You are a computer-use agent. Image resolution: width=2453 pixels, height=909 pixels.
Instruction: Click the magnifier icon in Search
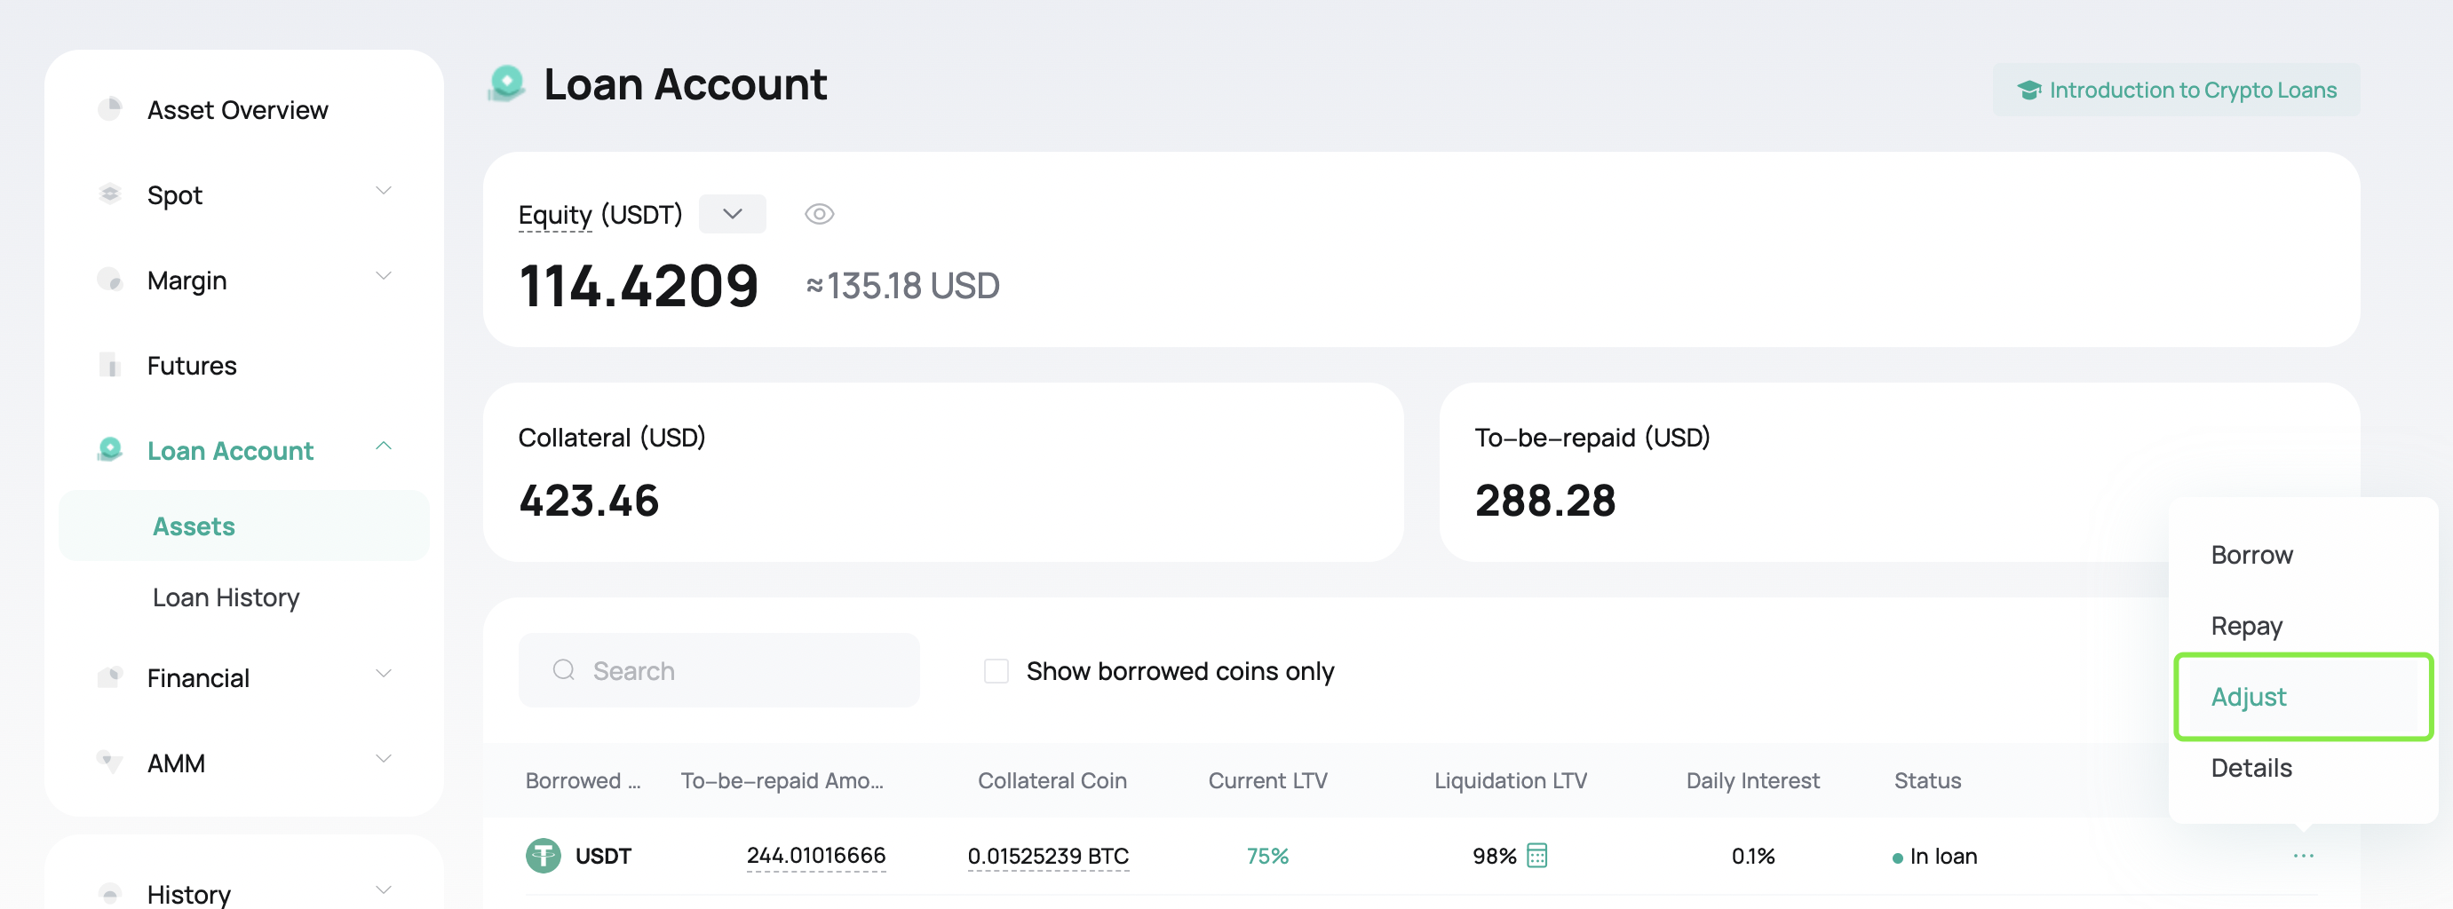(x=564, y=670)
